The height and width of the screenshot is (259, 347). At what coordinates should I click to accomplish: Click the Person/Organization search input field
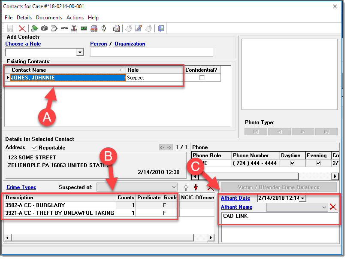click(x=151, y=52)
